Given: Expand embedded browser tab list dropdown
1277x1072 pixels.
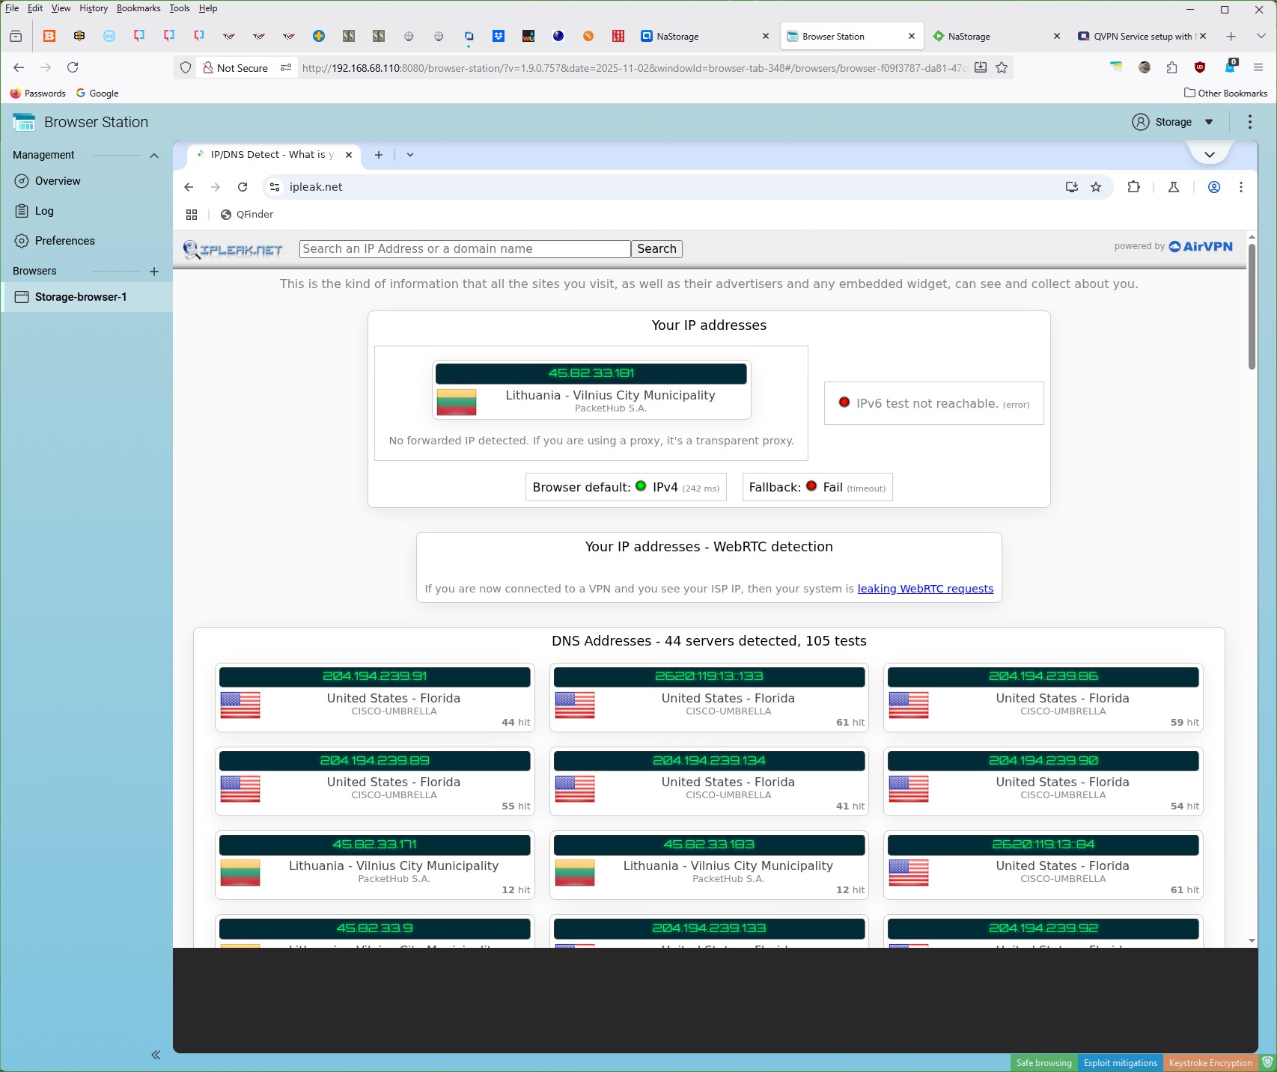Looking at the screenshot, I should [409, 155].
